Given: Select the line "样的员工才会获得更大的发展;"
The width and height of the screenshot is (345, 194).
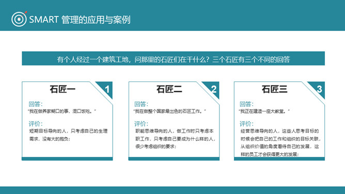Looking at the screenshot, I should pos(270,154).
